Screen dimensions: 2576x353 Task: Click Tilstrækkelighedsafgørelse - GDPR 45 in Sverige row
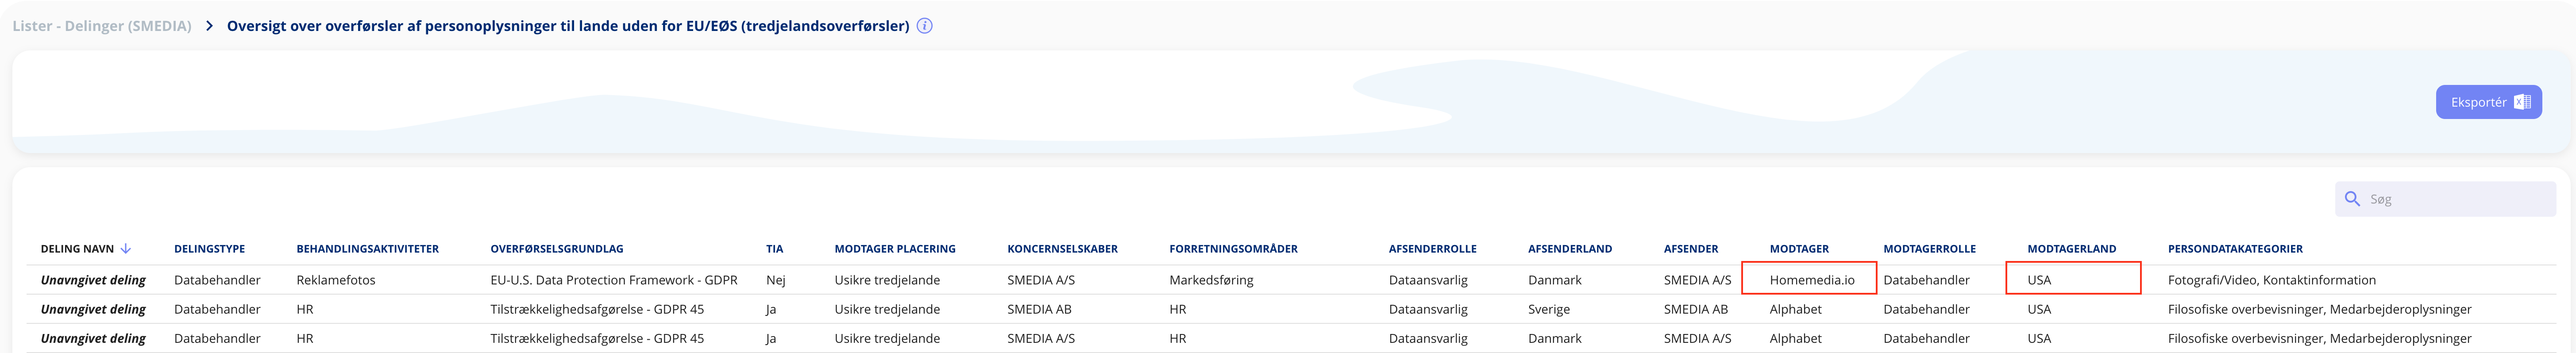(597, 309)
